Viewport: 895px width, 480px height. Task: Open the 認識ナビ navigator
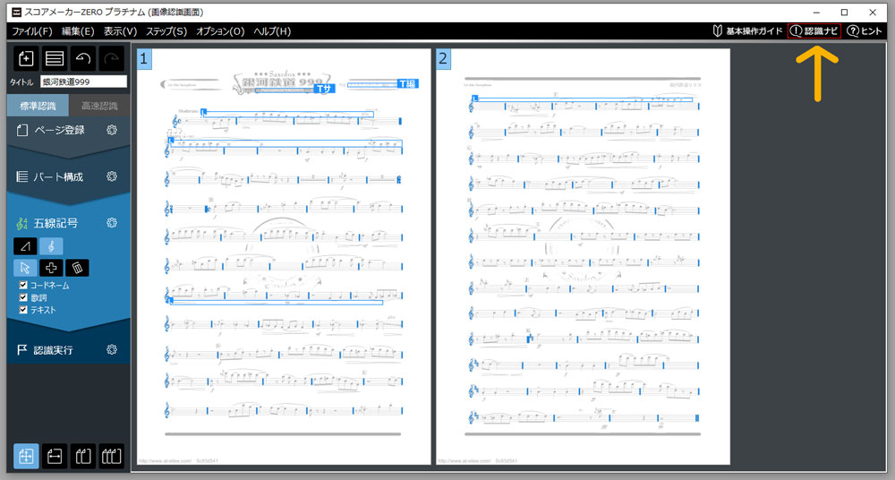click(814, 30)
